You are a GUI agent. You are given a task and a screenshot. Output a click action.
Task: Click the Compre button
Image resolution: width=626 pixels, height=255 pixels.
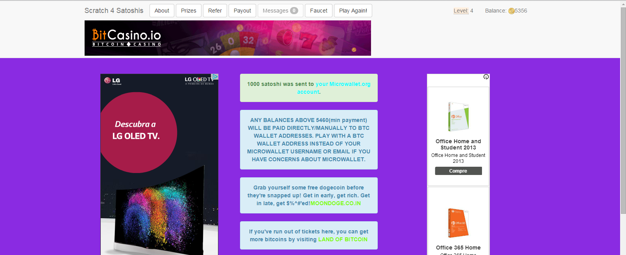pos(458,171)
